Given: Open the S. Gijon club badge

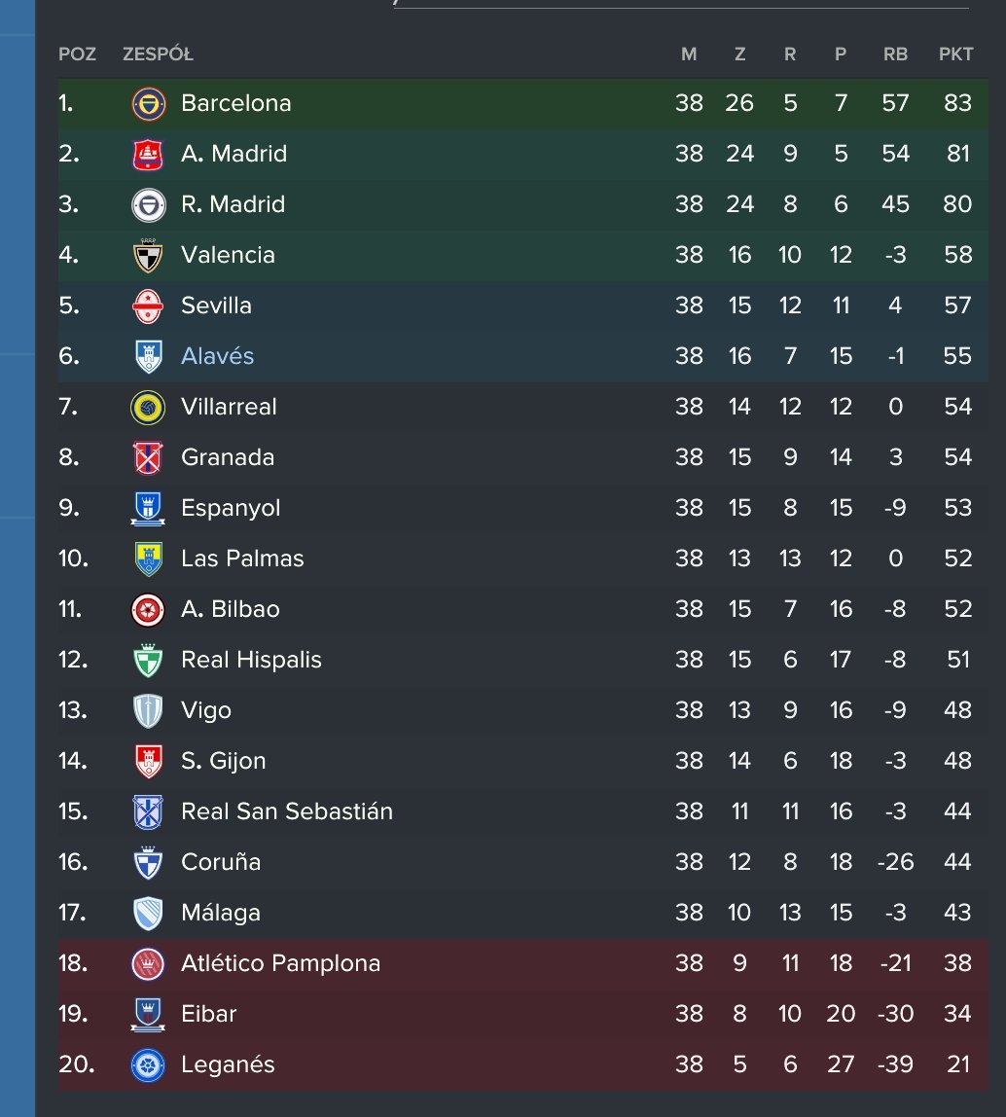Looking at the screenshot, I should tap(148, 762).
